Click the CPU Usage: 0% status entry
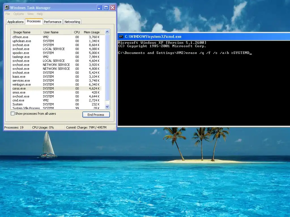This screenshot has height=217, width=290. pyautogui.click(x=48, y=127)
